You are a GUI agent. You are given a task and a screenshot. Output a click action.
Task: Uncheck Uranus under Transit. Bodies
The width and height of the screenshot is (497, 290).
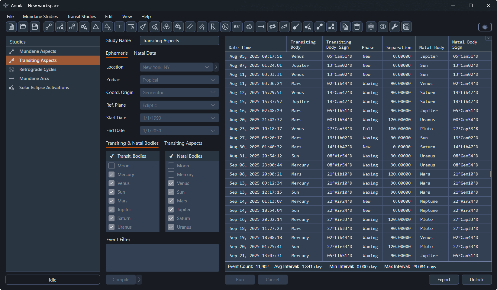pyautogui.click(x=111, y=227)
